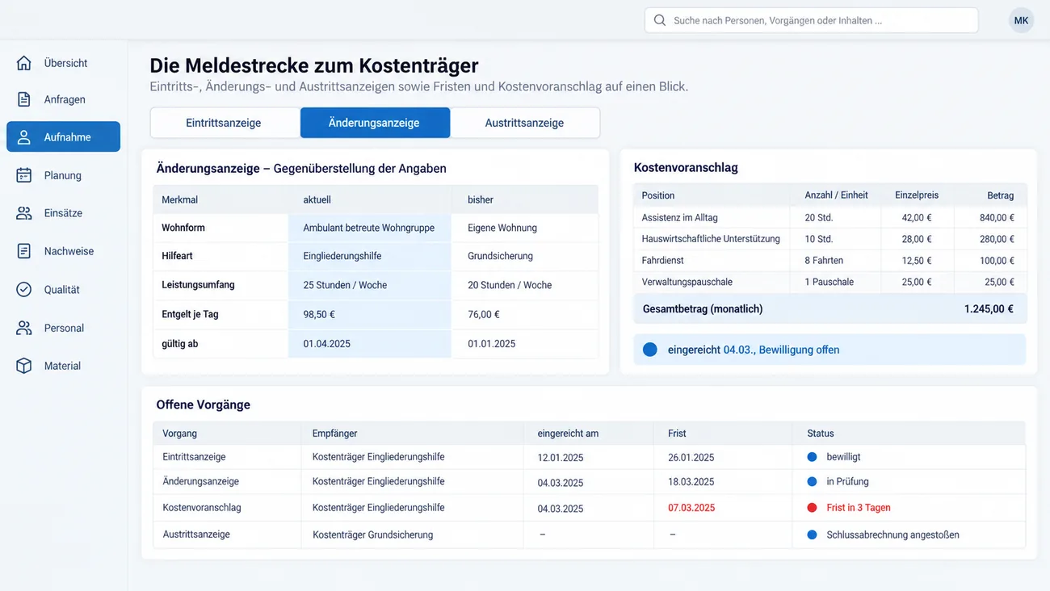Click blue dot in Kostenvoranschlag eingereicht banner
Screen dimensions: 1050x591
[649, 350]
